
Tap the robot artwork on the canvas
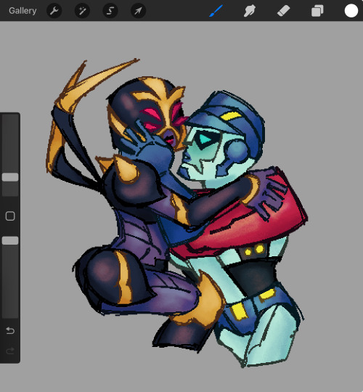[x=176, y=213]
